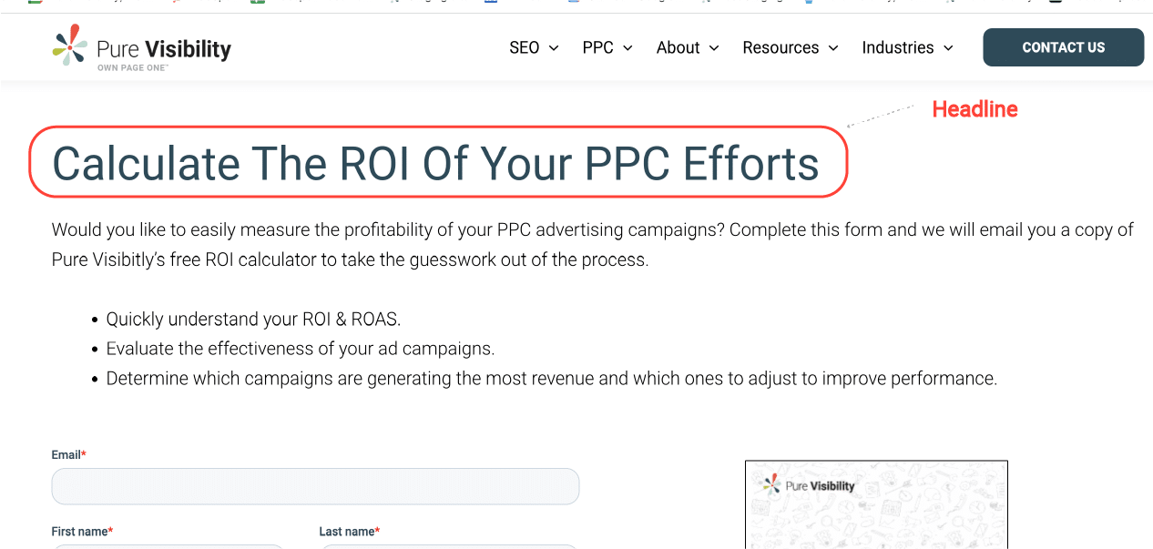Click into the Last name field
This screenshot has height=549, width=1153.
pos(448,546)
